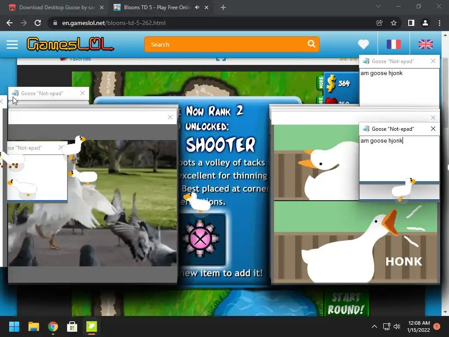The height and width of the screenshot is (337, 449).
Task: Click goose on lower-right Not-epad
Action: coord(404,190)
